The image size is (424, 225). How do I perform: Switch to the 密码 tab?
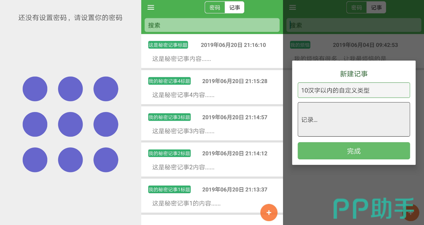pos(215,8)
